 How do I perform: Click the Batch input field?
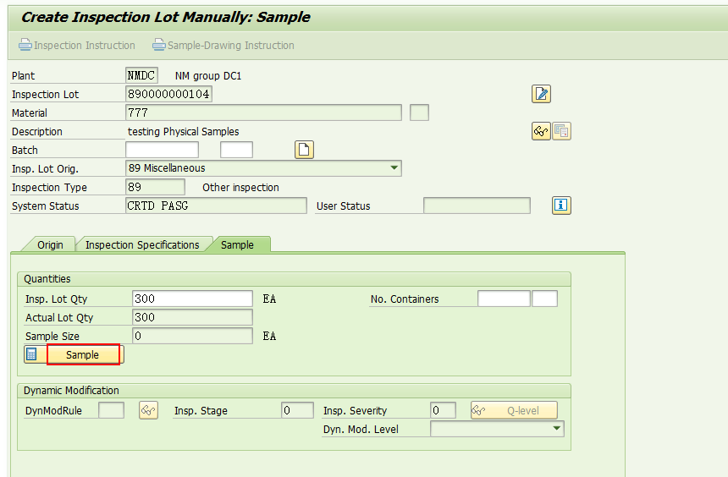[x=162, y=150]
